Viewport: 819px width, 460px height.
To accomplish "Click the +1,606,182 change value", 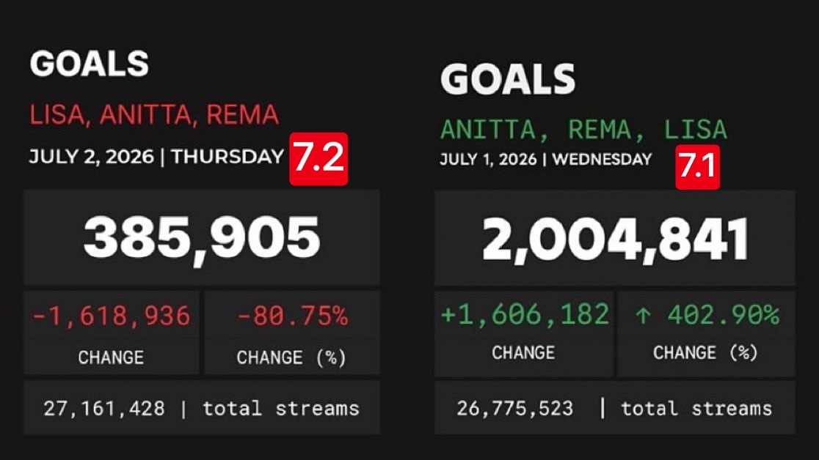I will tap(525, 314).
